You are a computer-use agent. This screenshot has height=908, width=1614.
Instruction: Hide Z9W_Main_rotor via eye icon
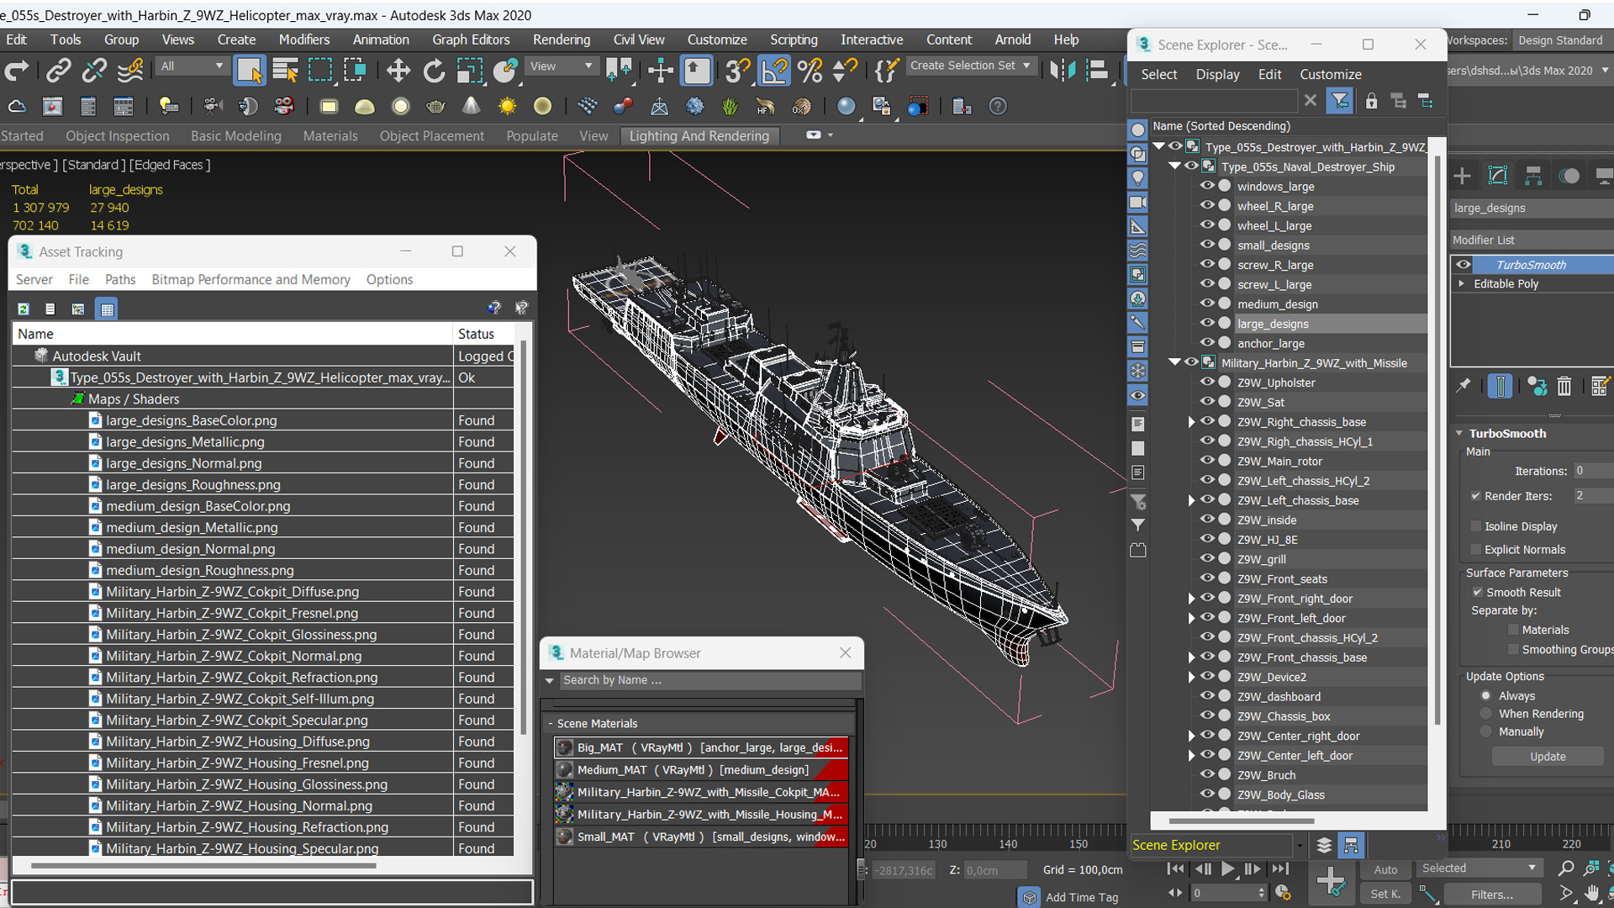click(1207, 461)
